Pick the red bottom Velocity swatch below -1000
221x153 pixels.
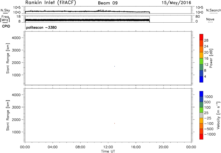(201, 137)
